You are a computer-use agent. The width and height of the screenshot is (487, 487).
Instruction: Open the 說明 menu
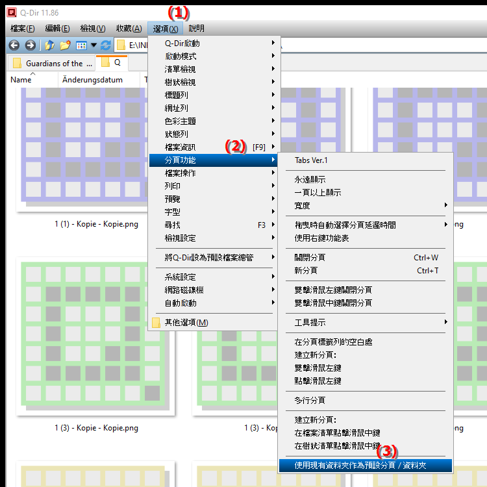196,29
